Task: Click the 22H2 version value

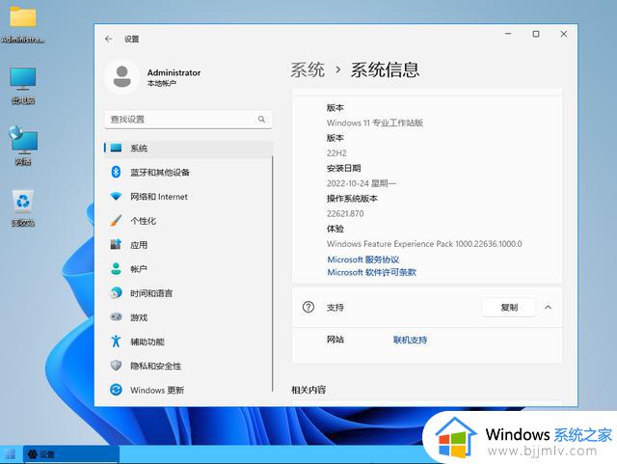Action: [x=336, y=152]
